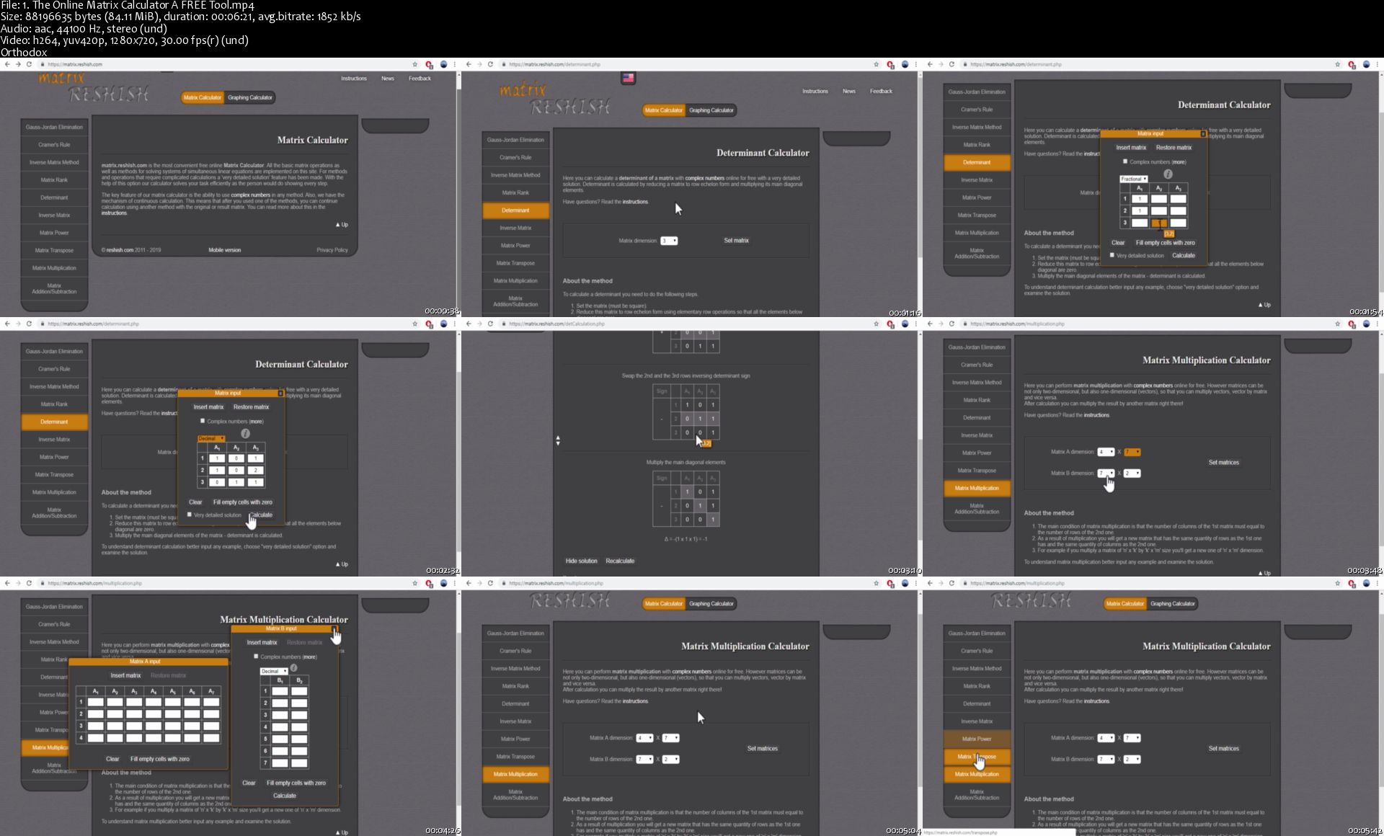Click the Hide solution button

point(581,561)
